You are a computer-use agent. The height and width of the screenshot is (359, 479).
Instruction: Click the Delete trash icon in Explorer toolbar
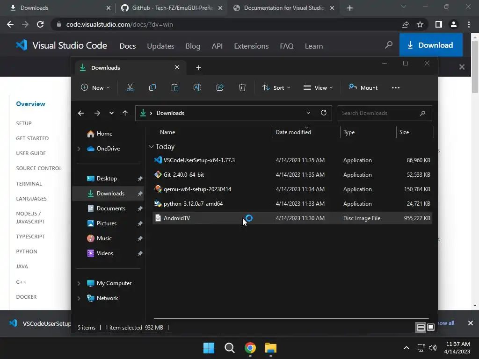(242, 87)
